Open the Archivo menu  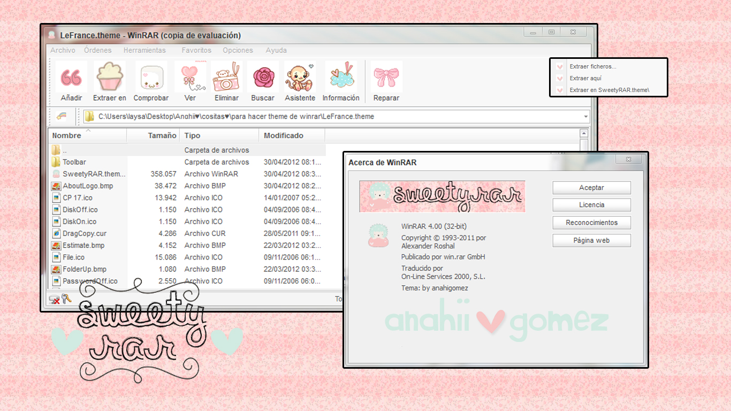point(63,50)
